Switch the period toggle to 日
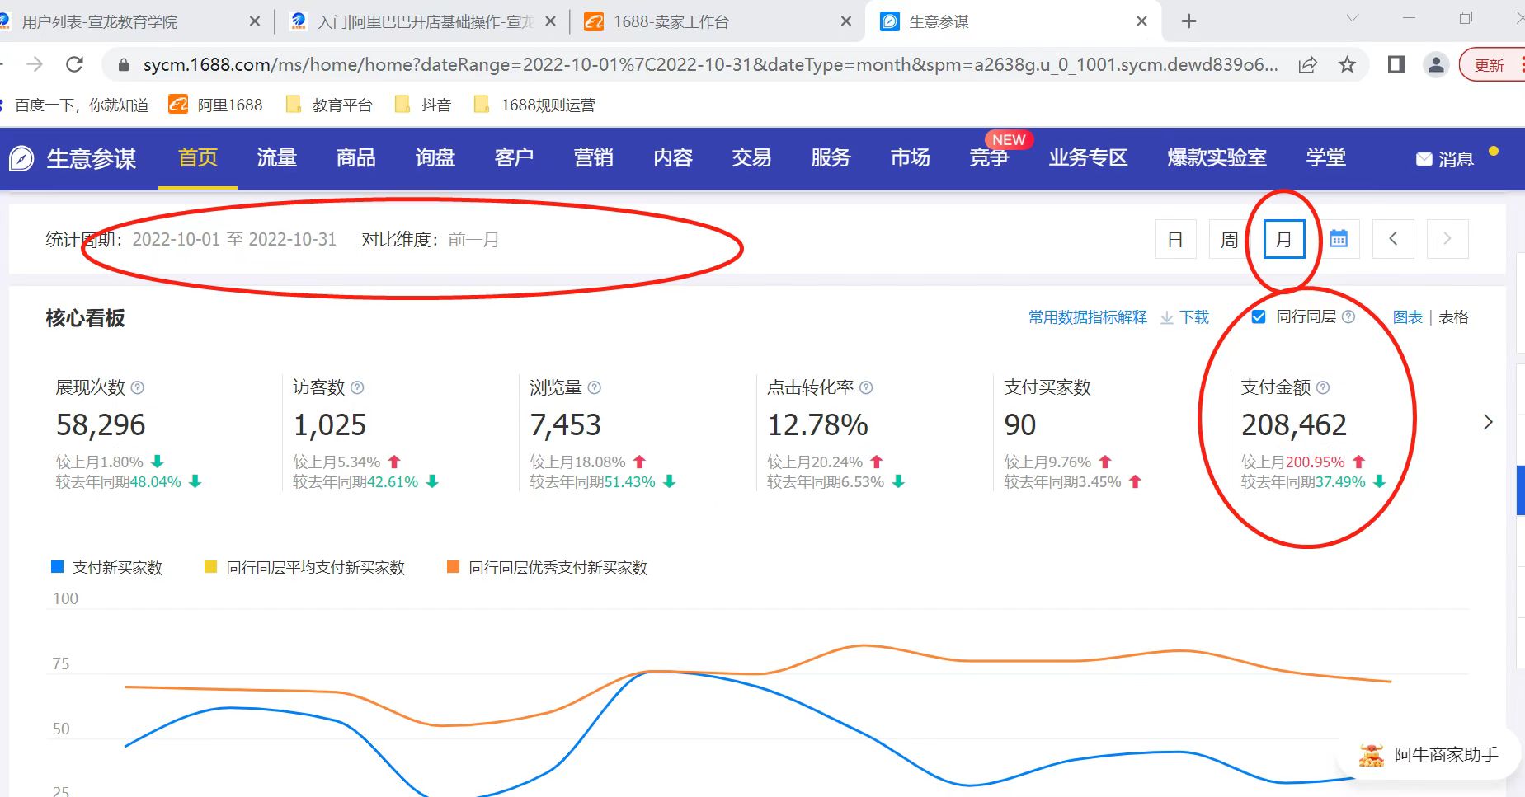The height and width of the screenshot is (797, 1525). pyautogui.click(x=1175, y=240)
